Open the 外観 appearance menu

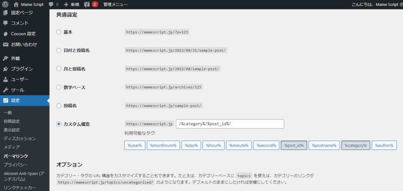click(15, 58)
